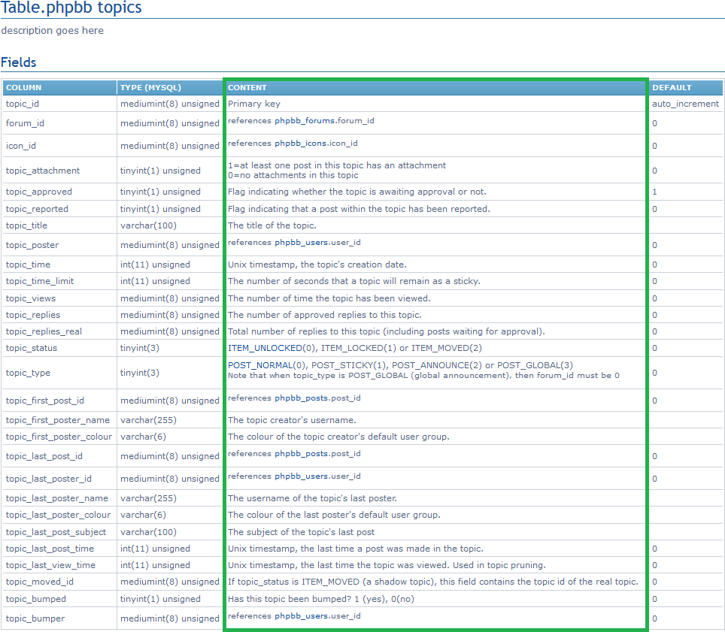Open the phpbb_forums link in forum_id row
Screen dimensions: 725x632
(x=301, y=120)
